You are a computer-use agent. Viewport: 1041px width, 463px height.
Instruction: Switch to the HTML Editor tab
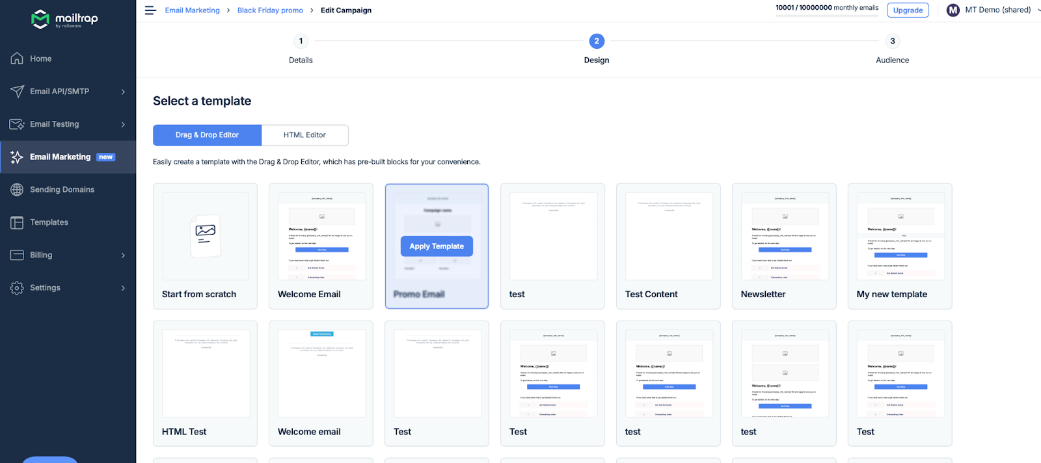point(304,135)
